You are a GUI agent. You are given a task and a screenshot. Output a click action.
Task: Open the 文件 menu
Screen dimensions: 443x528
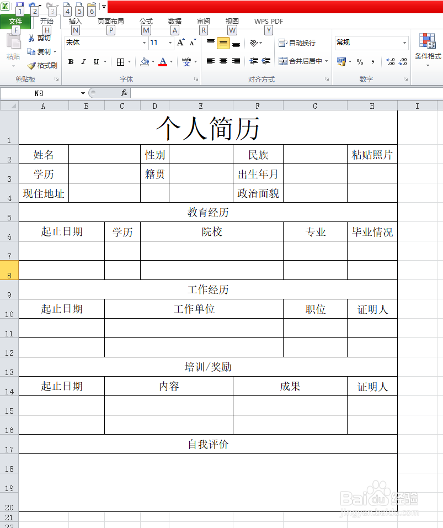tap(17, 22)
